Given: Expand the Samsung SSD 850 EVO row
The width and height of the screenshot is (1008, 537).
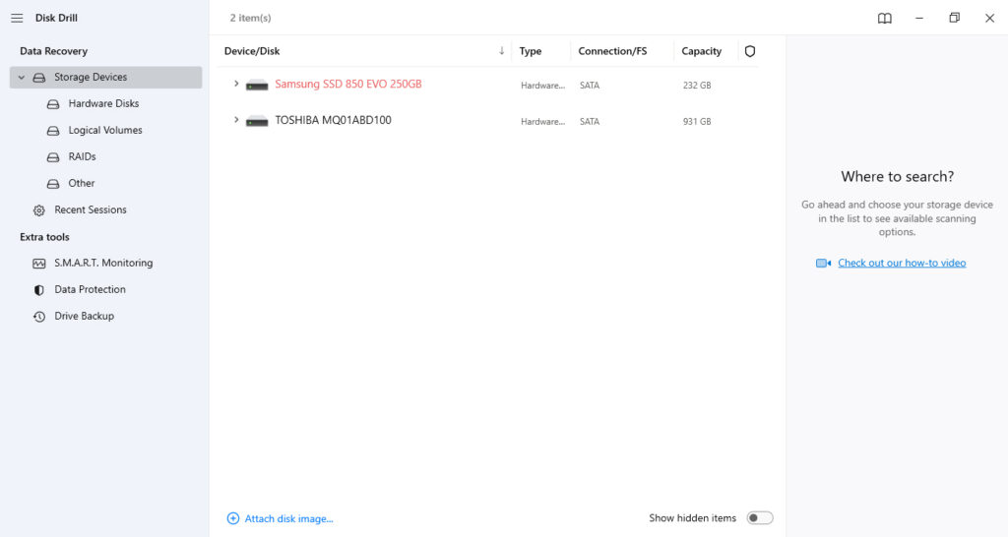Looking at the screenshot, I should click(x=236, y=85).
